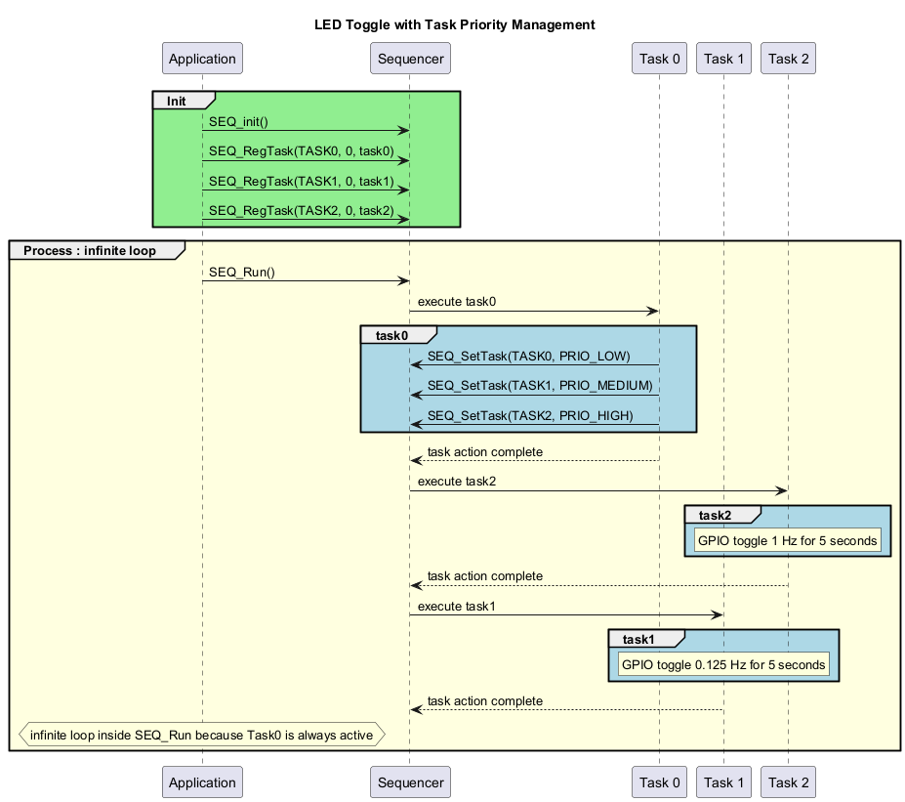
Task: Expand the Init frame pentagon tab
Action: (x=177, y=100)
